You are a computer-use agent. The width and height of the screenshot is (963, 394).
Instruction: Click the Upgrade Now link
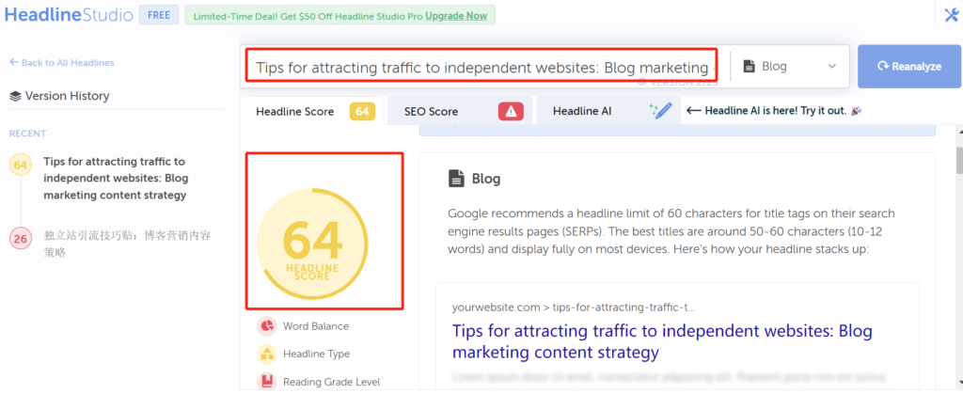click(x=456, y=16)
